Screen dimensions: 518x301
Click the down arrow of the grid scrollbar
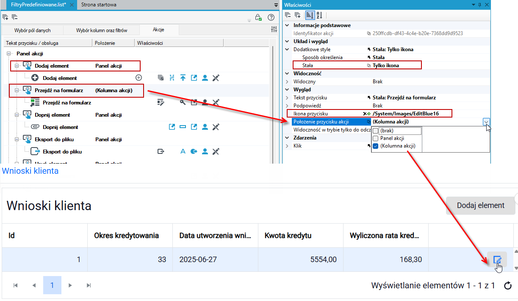tap(515, 268)
